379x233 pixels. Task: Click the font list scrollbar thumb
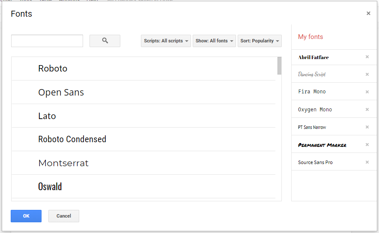point(279,66)
